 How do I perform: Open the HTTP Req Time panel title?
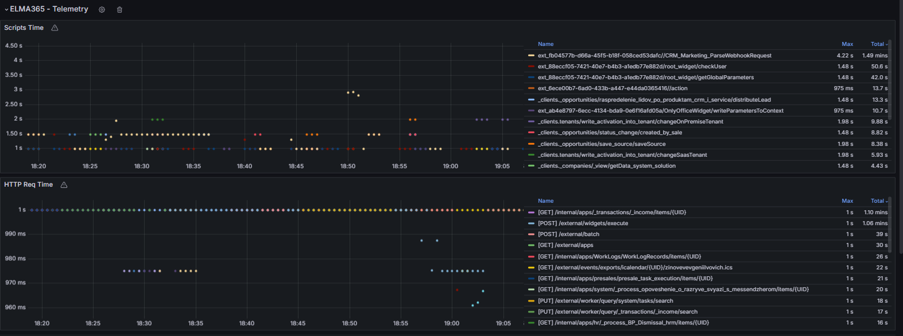pos(28,184)
